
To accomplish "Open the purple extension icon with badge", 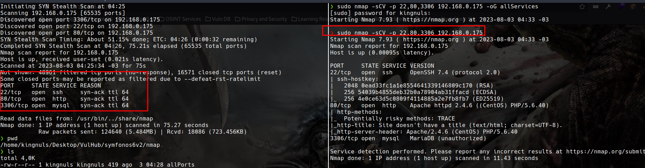I will click(x=621, y=6).
